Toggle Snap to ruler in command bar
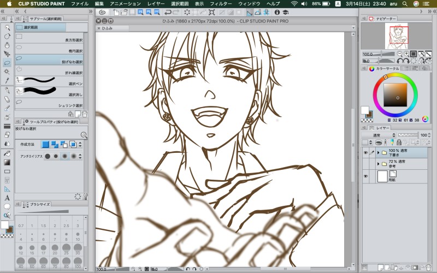This screenshot has height=273, width=437. click(x=250, y=12)
